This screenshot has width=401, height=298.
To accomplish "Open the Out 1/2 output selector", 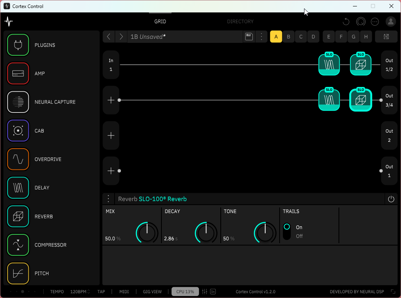I will click(389, 65).
